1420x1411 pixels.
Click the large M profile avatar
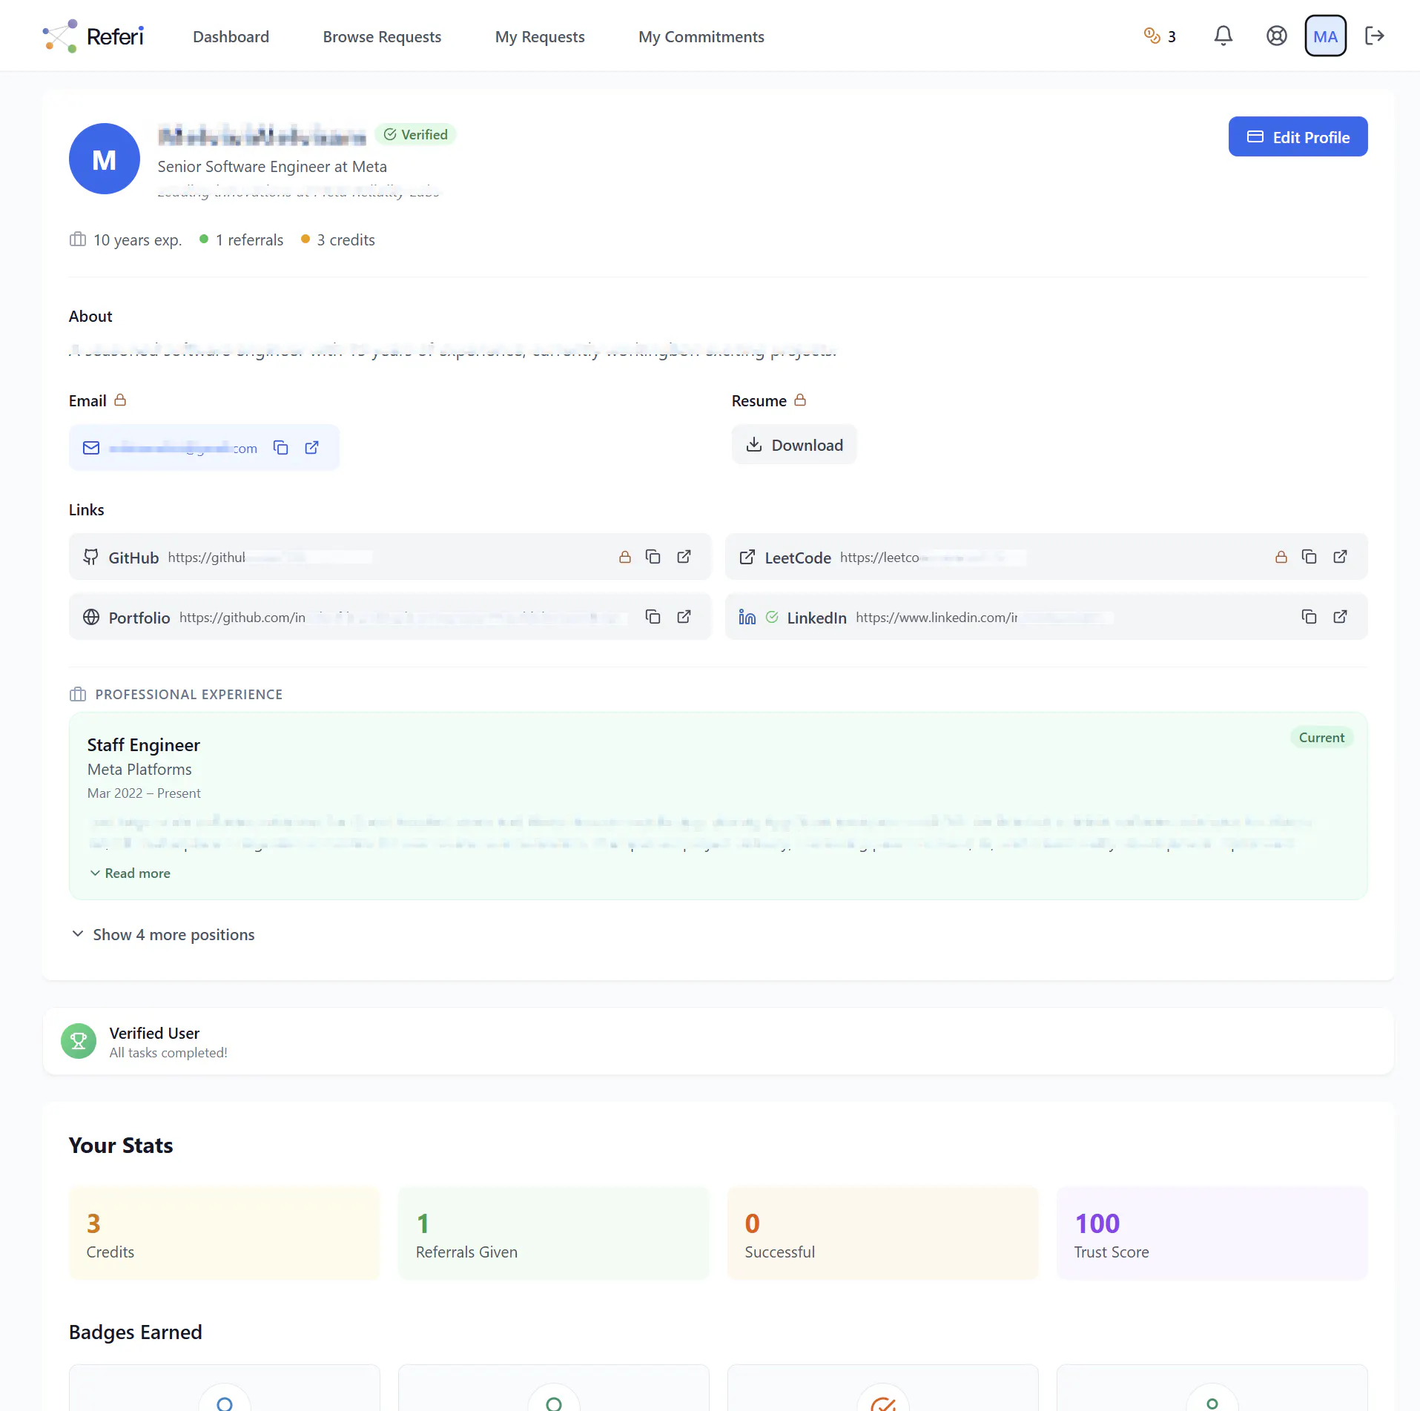[104, 159]
